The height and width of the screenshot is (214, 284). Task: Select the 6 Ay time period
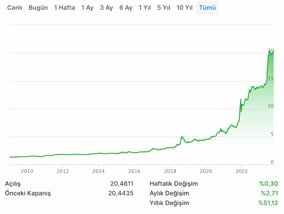(125, 8)
